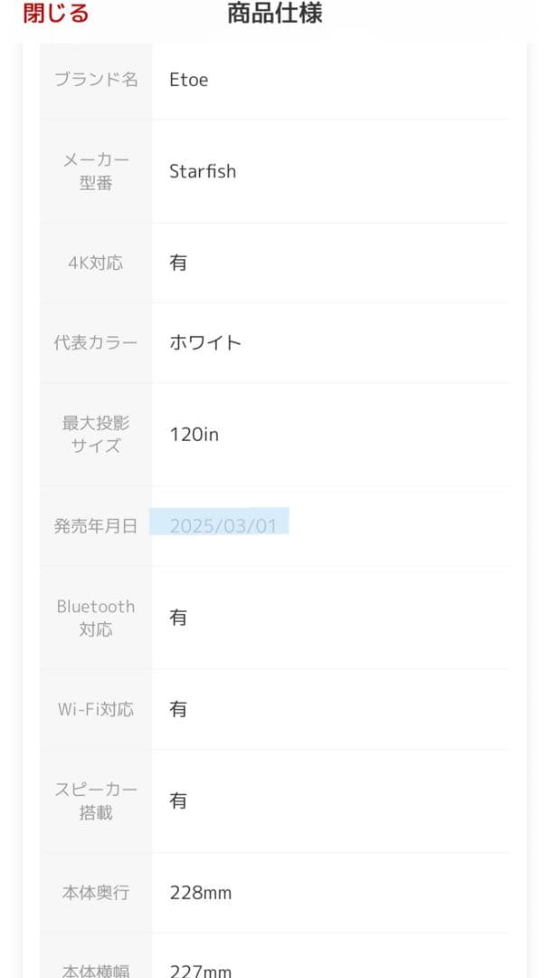Select the 発売年月日 row label

click(x=96, y=525)
